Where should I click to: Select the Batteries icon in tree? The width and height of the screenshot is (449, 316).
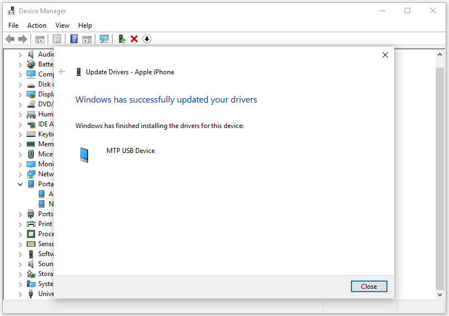(31, 64)
